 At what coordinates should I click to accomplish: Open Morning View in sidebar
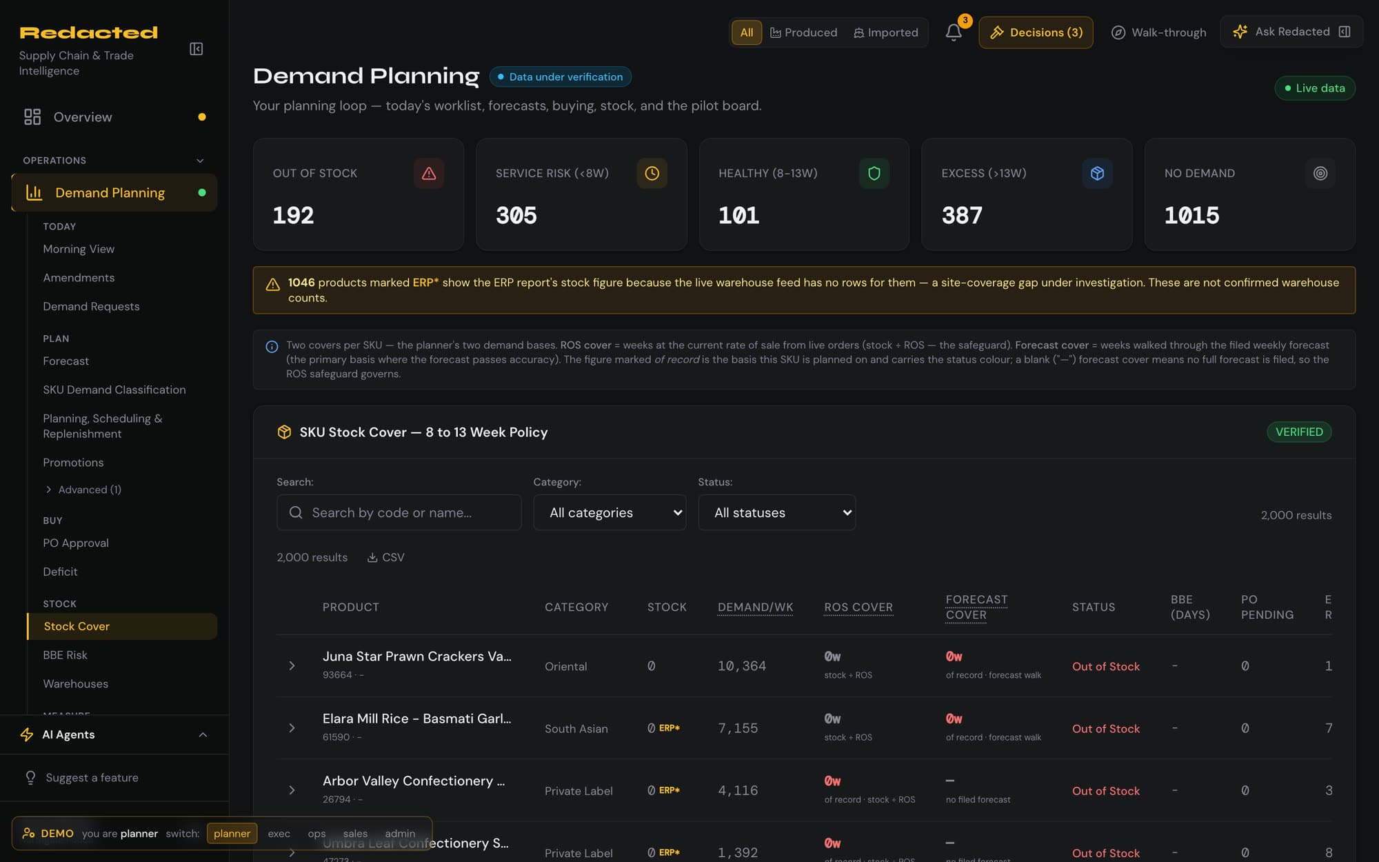(x=79, y=249)
